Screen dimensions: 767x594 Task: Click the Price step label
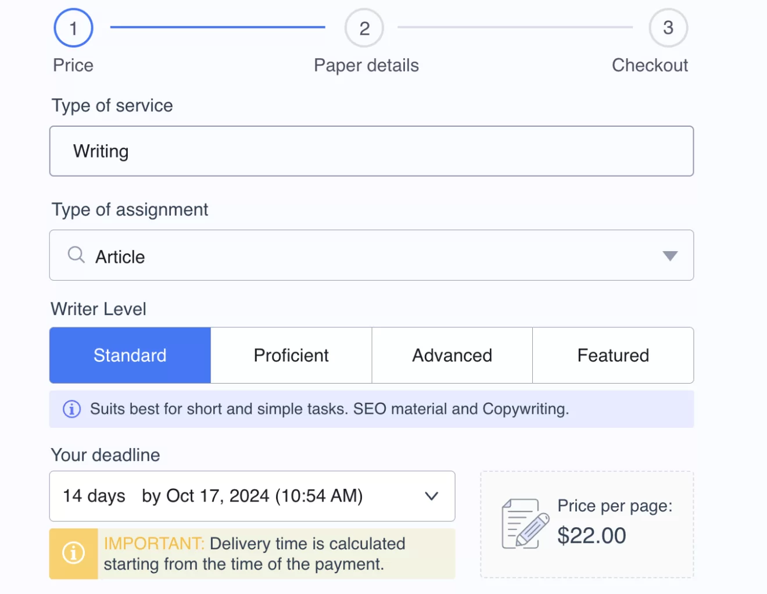point(73,65)
